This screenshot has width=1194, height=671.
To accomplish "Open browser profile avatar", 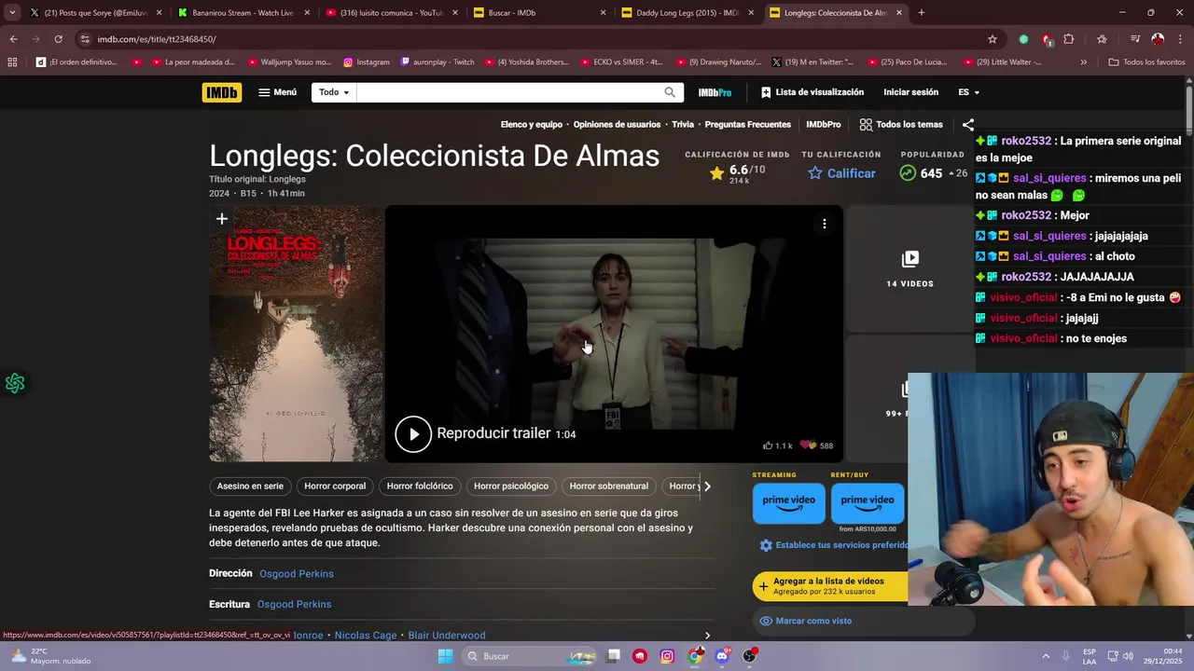I will click(1158, 39).
